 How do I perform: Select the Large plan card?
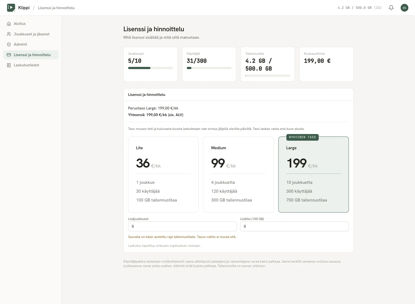pos(313,174)
